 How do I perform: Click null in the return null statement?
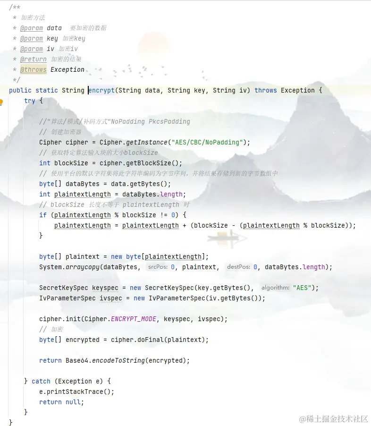click(73, 402)
